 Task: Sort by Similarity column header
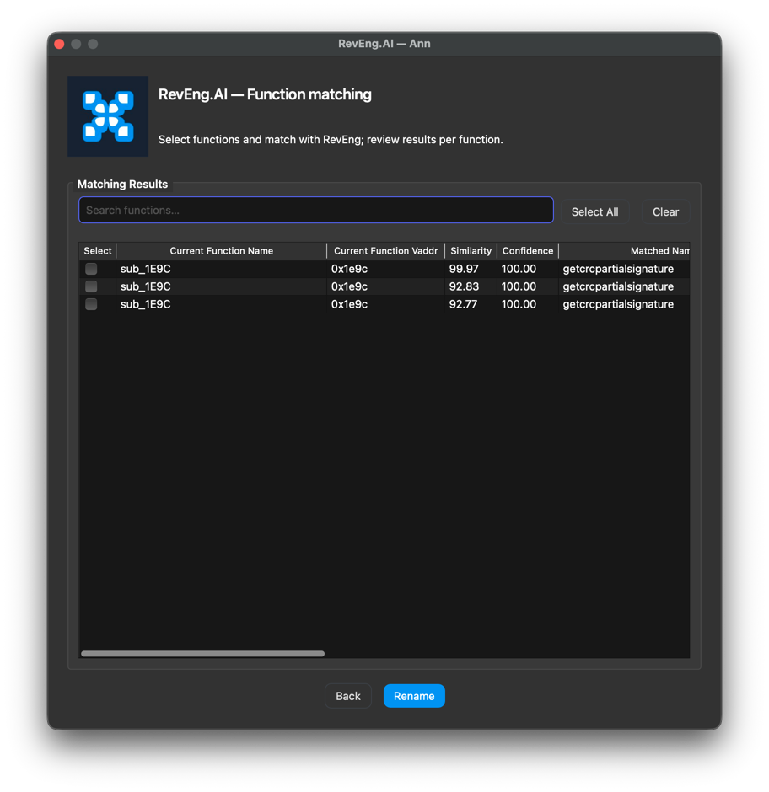471,251
